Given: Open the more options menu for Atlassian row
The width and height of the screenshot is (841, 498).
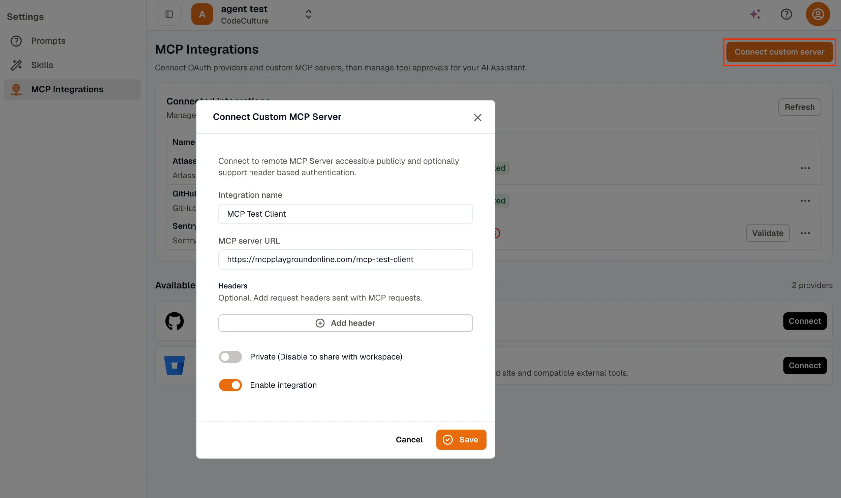Looking at the screenshot, I should pos(805,168).
